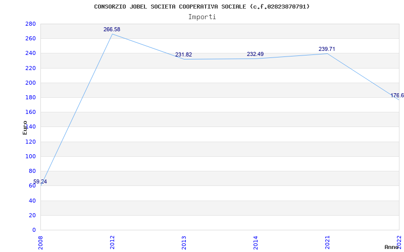Viewport: 404px width, 252px height.
Task: Click the 180 y-axis tick label
Action: click(30, 97)
